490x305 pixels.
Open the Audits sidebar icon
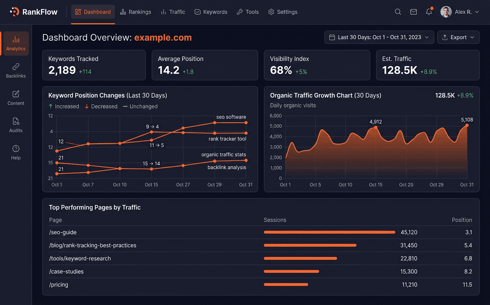tap(16, 121)
